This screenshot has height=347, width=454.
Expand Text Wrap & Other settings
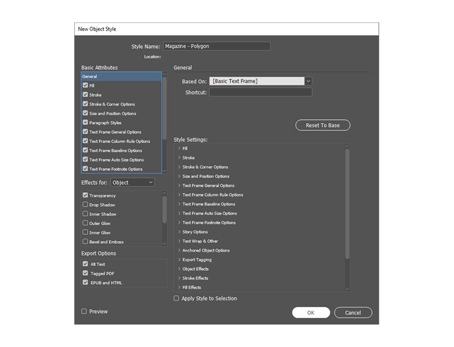(x=179, y=241)
